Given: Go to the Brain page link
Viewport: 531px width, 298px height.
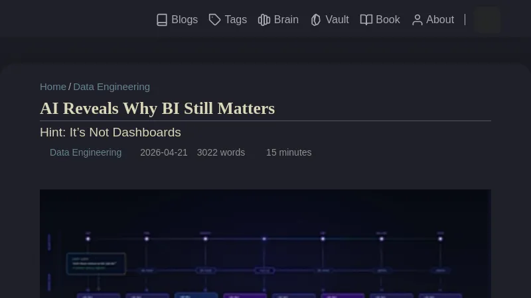Looking at the screenshot, I should tap(286, 20).
